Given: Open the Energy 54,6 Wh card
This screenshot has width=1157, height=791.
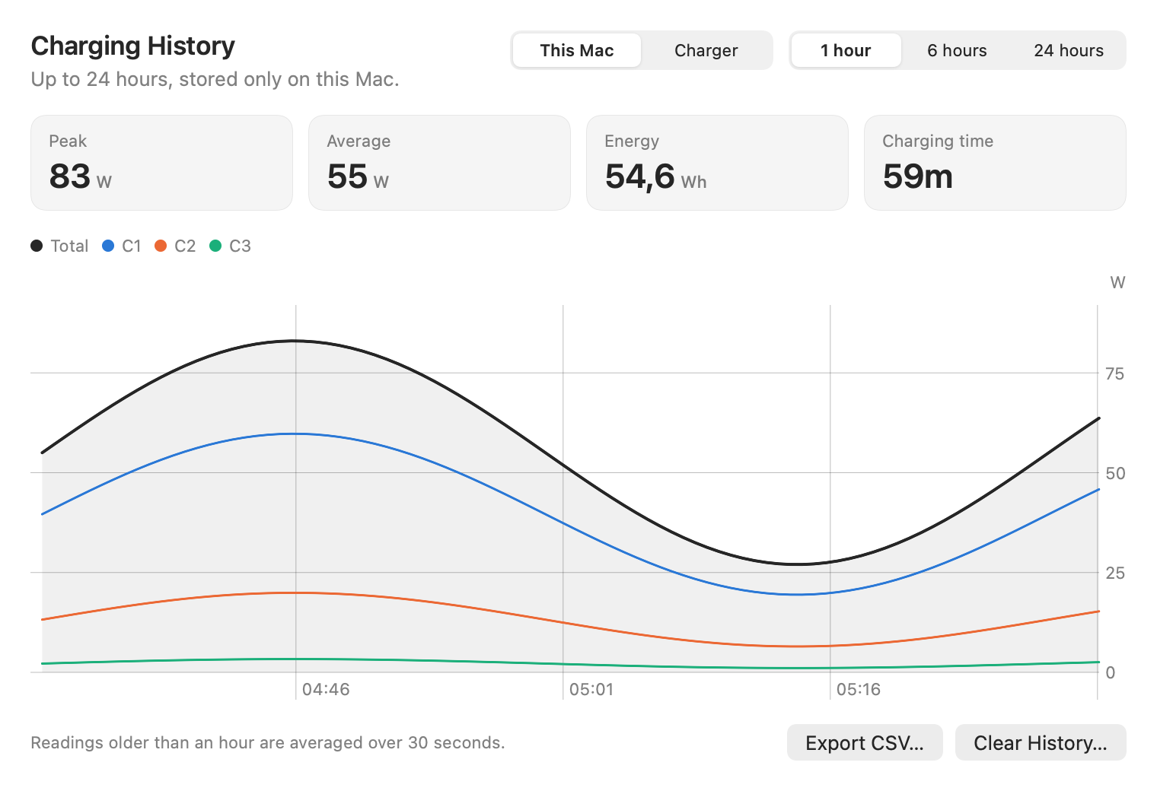Looking at the screenshot, I should point(717,163).
